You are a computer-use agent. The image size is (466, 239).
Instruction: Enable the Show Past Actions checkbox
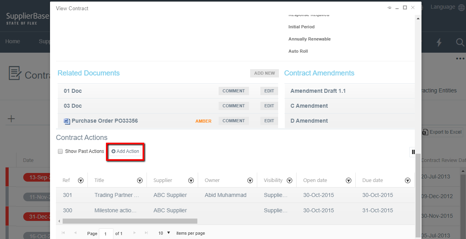pos(60,151)
